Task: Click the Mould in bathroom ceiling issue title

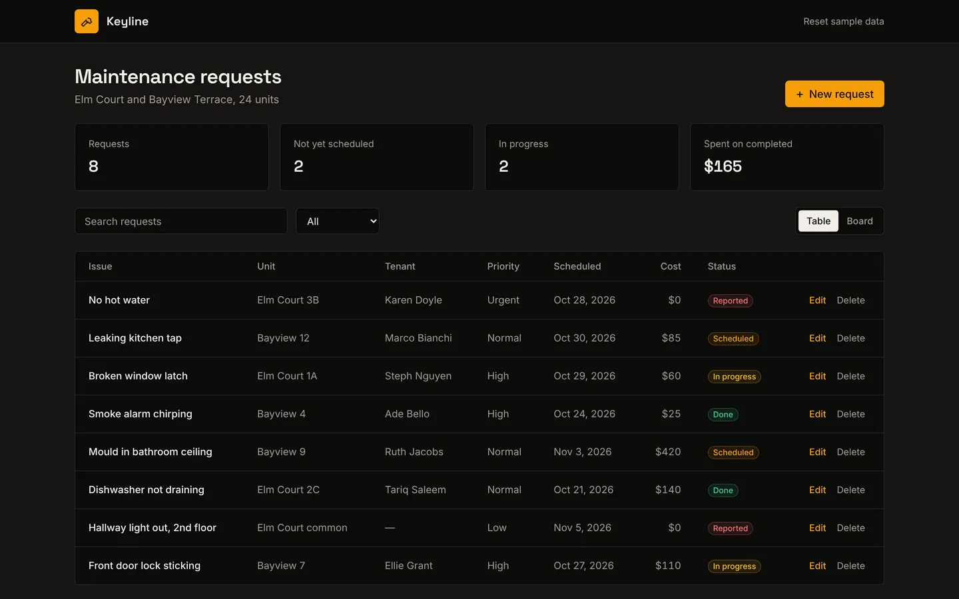Action: (151, 452)
